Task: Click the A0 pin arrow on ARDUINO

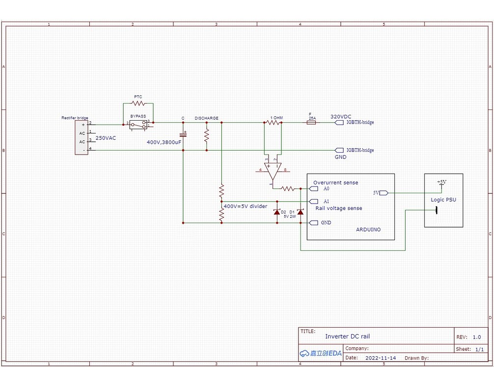Action: click(313, 188)
